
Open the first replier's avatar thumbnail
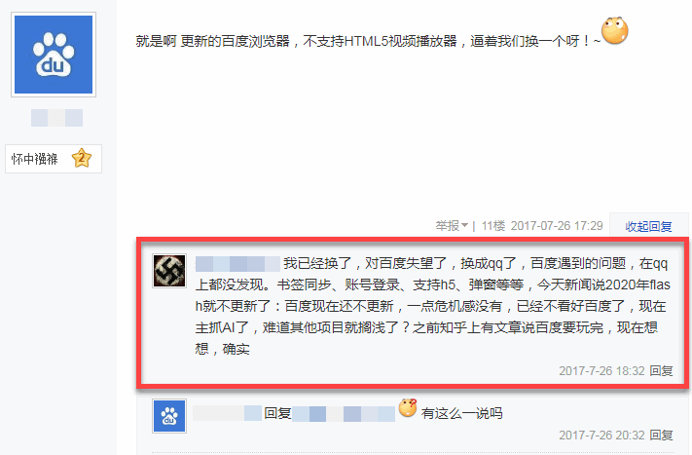[169, 271]
